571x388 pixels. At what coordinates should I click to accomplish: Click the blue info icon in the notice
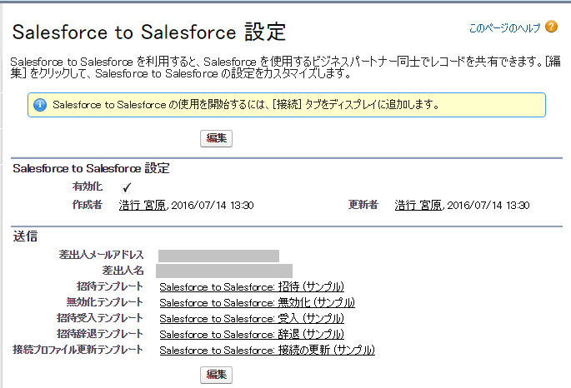tap(40, 105)
